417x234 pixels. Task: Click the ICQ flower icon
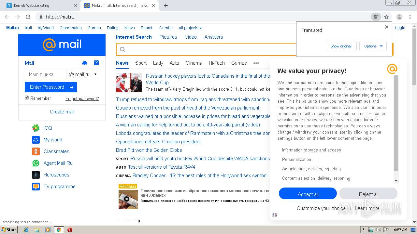click(x=36, y=128)
